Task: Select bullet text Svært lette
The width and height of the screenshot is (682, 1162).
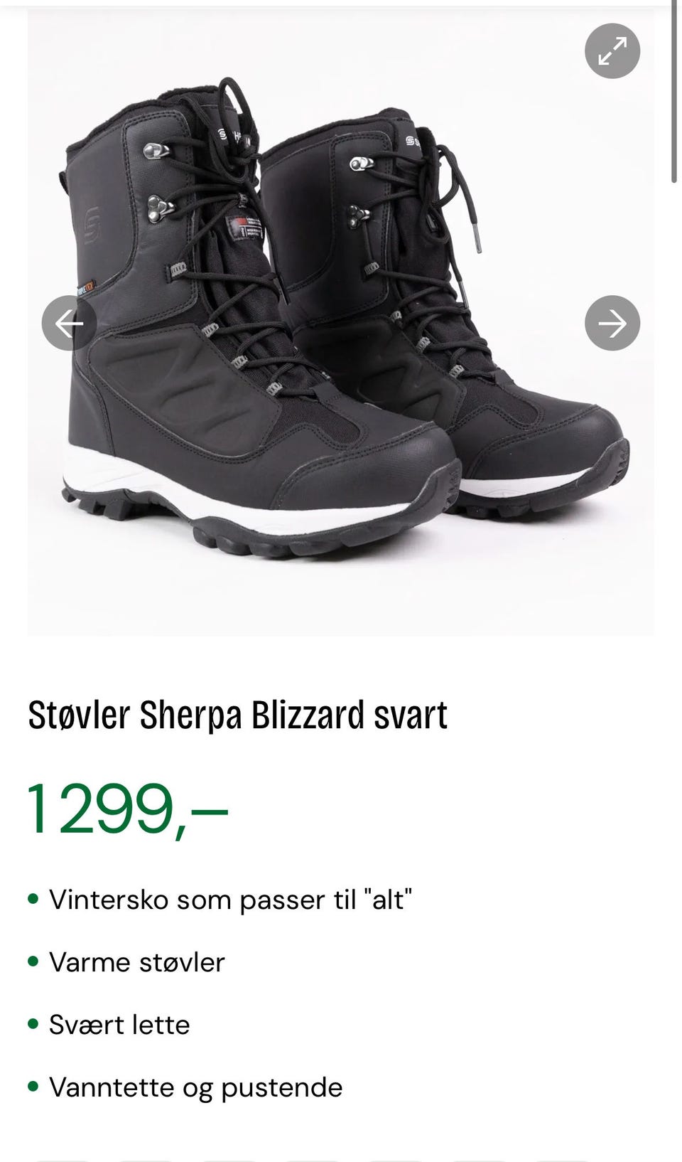Action: point(119,1025)
